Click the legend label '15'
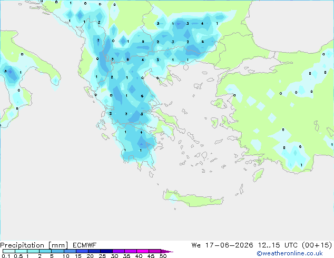Viewport: 334px width, 258px height. 78,256
